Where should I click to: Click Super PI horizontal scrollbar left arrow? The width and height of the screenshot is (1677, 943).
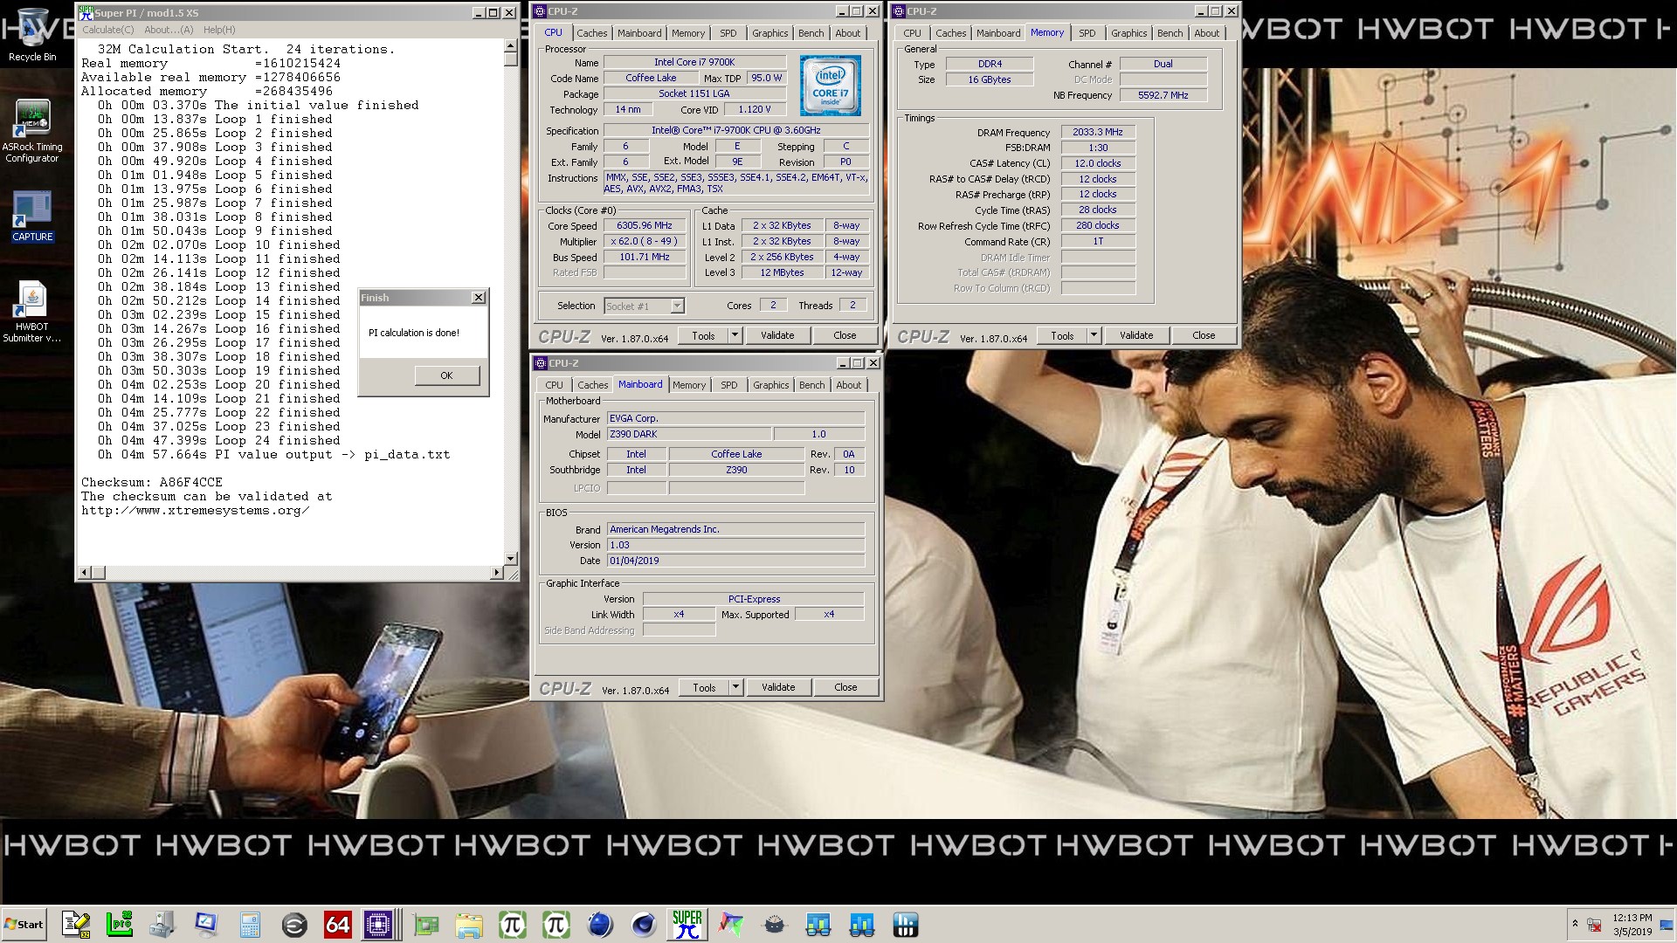click(85, 573)
